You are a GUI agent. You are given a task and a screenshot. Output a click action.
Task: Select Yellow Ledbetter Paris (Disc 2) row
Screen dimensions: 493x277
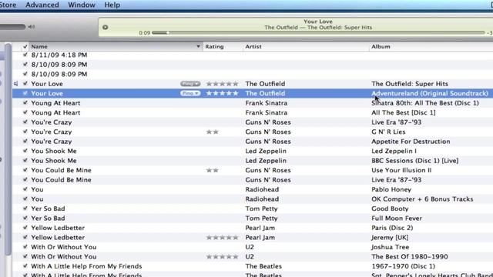[253, 228]
